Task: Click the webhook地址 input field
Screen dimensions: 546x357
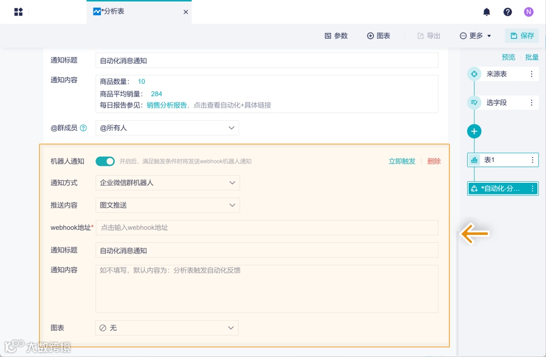Action: pos(267,228)
